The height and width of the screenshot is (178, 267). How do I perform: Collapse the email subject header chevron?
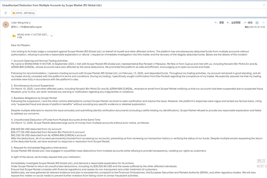point(264,5)
